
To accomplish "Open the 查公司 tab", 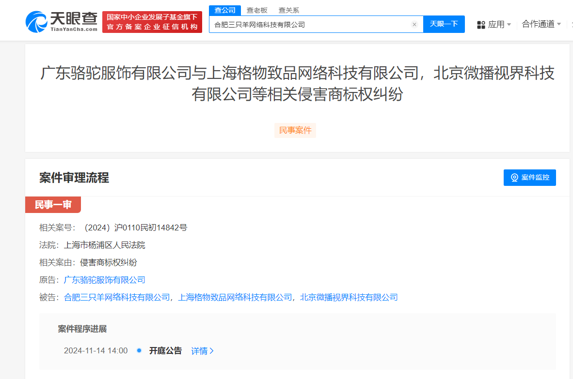I will [224, 10].
